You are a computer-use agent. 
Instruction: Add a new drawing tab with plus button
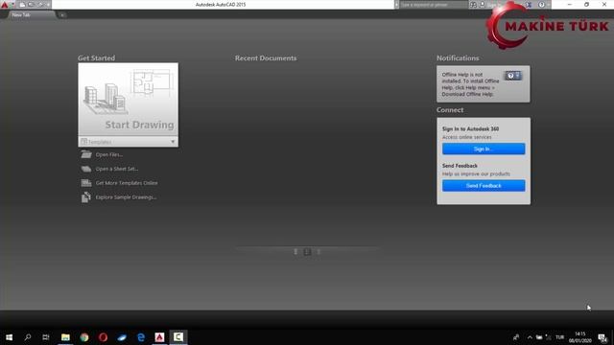[x=62, y=15]
